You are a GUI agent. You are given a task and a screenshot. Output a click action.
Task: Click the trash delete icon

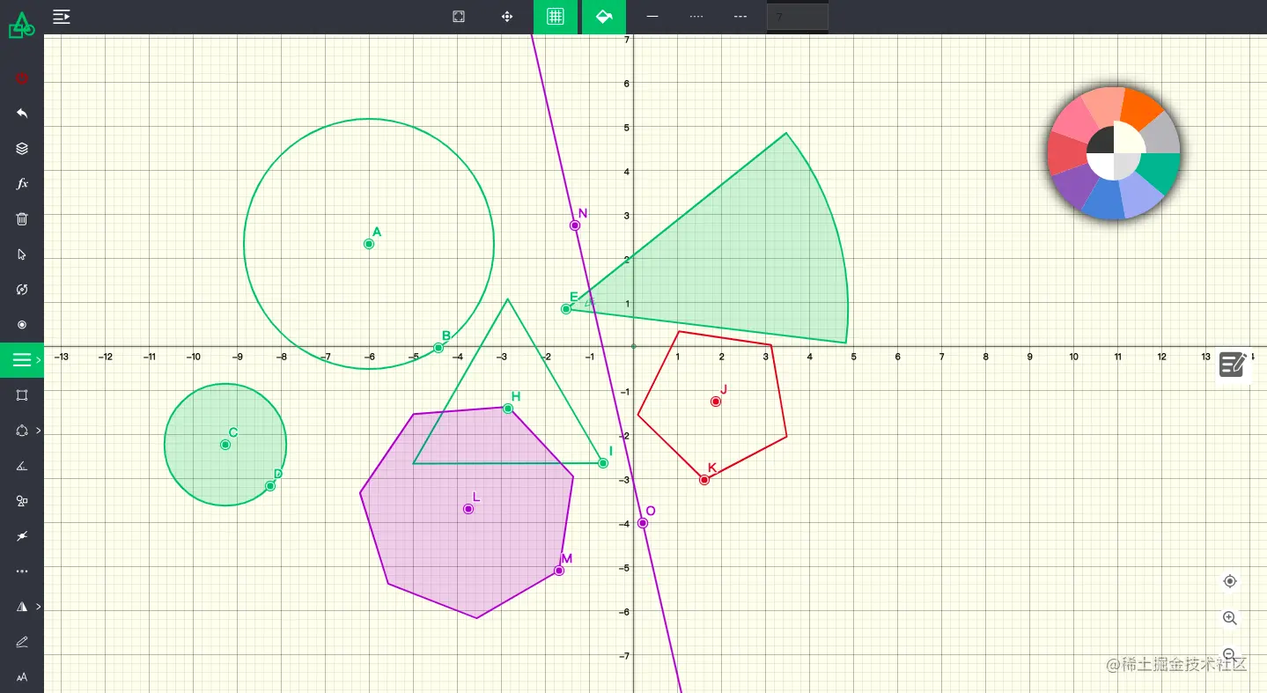(x=22, y=219)
